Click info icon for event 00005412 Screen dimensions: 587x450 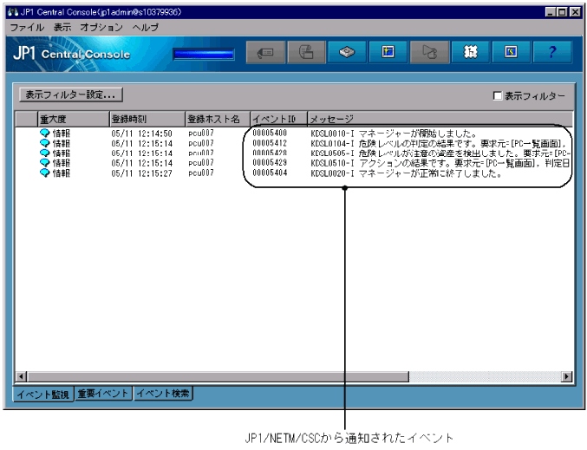[x=44, y=143]
